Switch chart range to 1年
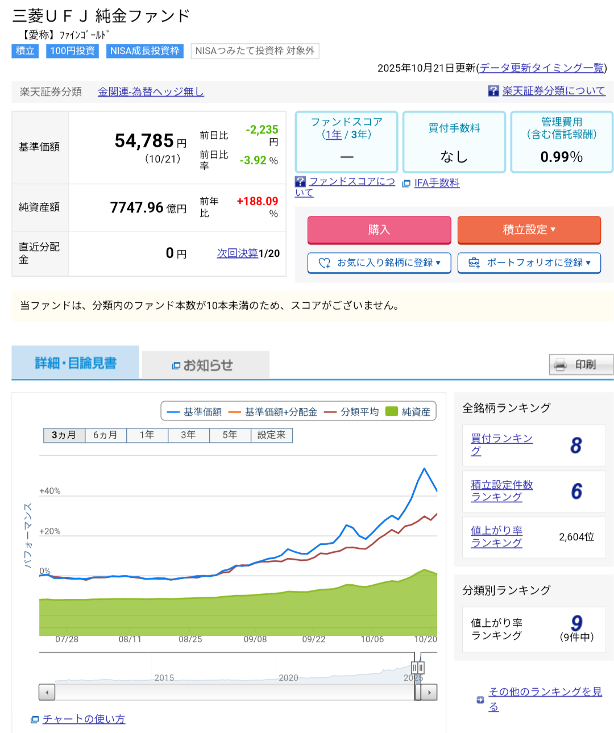The image size is (614, 733). pos(147,435)
